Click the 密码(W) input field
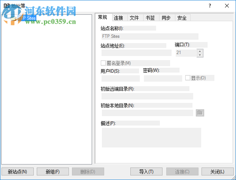The image size is (236, 180). tap(163, 78)
